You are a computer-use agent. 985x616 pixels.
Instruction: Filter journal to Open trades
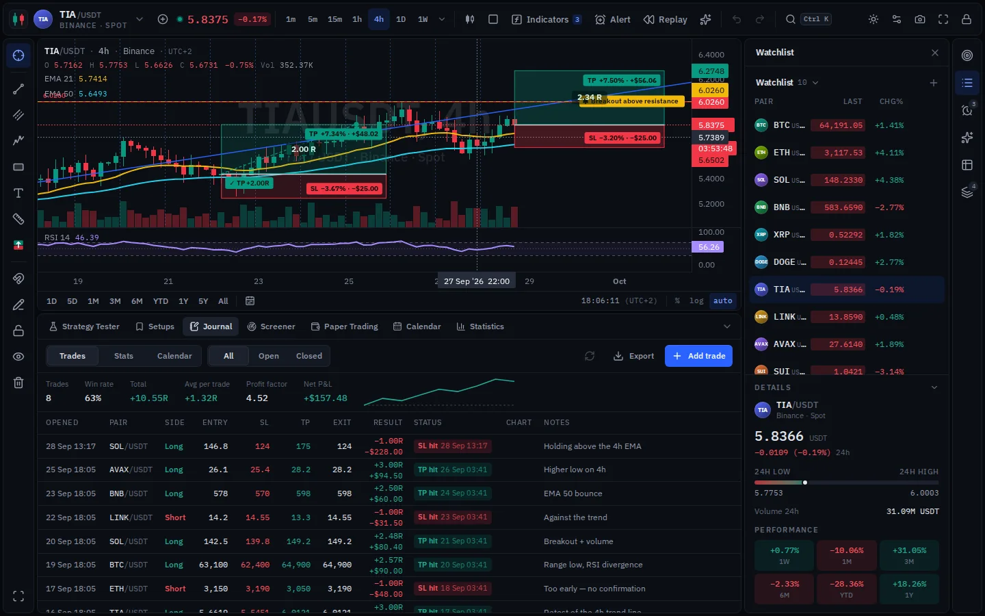coord(269,356)
